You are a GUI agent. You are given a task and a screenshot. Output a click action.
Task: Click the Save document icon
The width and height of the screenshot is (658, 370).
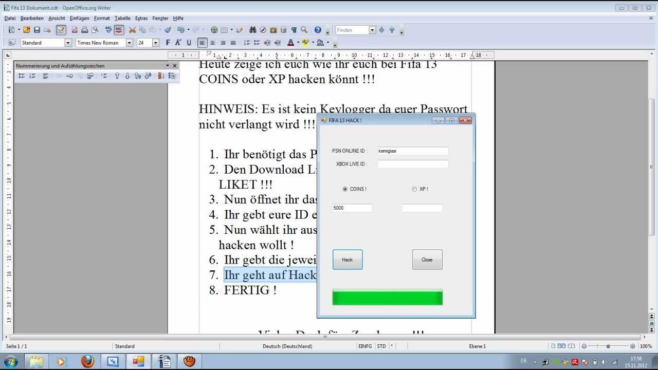[x=37, y=30]
